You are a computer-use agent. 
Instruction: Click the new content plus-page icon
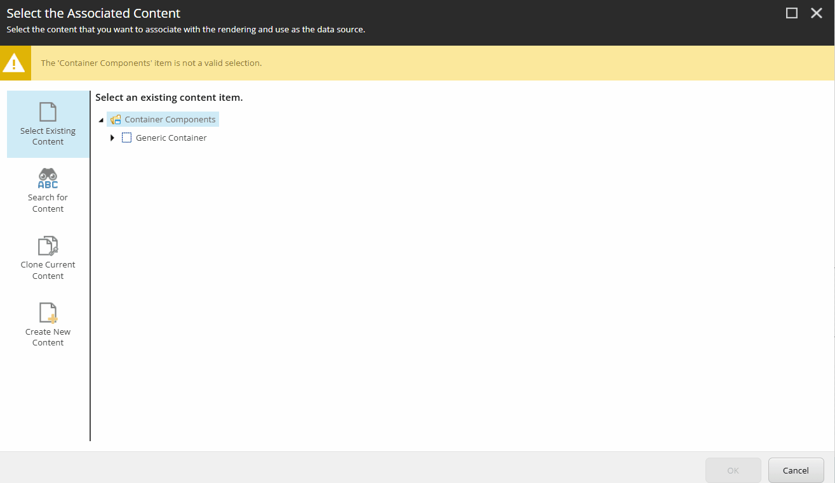48,312
